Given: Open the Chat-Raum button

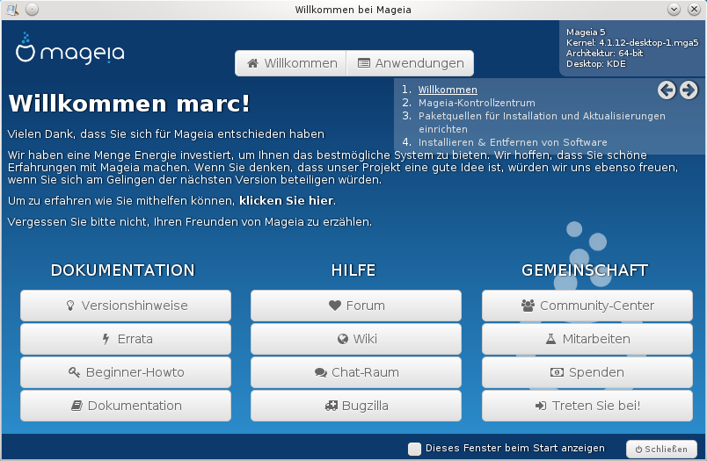Looking at the screenshot, I should pyautogui.click(x=356, y=372).
